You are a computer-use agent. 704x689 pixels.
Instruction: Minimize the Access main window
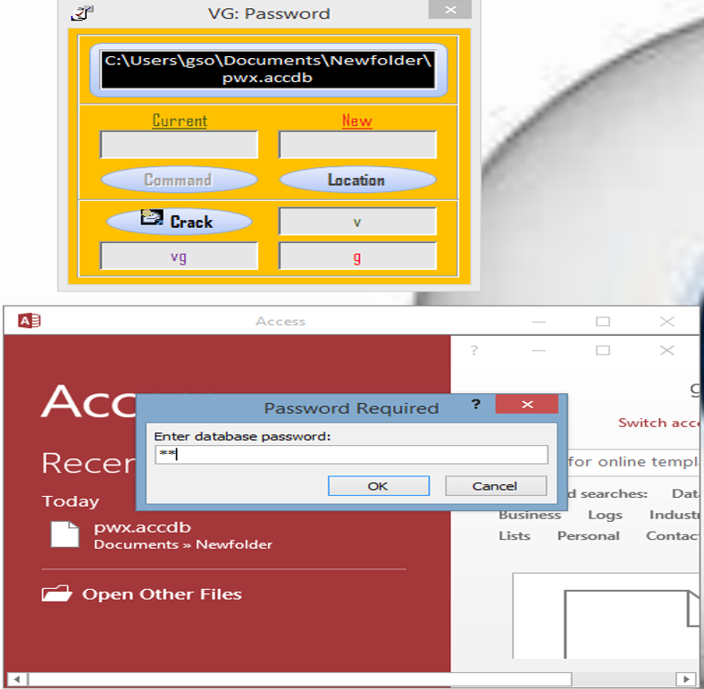tap(539, 322)
